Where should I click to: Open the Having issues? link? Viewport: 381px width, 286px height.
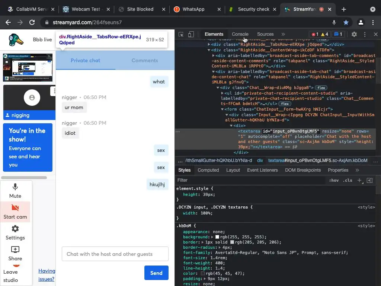tap(47, 275)
